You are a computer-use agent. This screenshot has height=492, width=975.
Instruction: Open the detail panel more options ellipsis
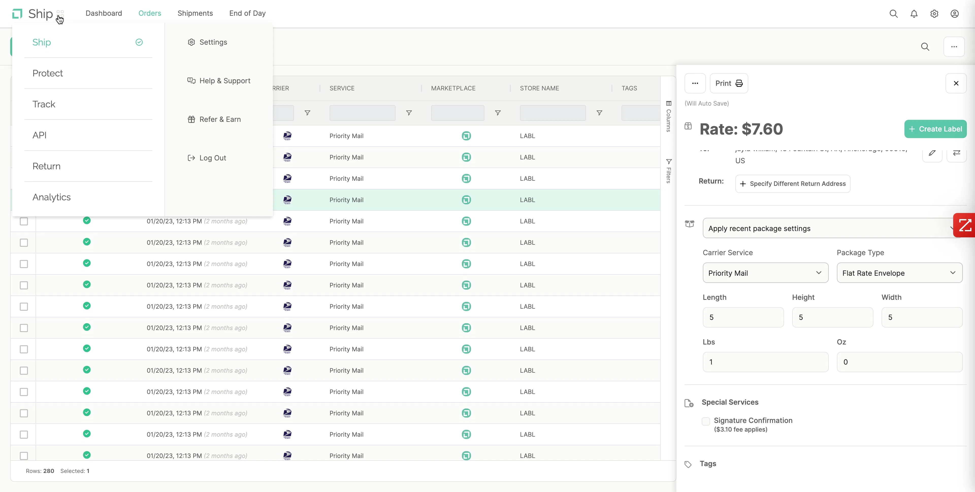(x=695, y=83)
